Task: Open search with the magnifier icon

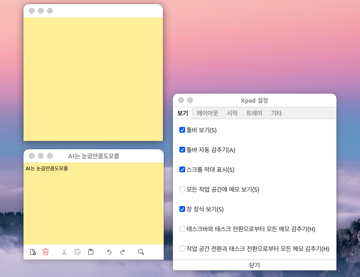Action: (x=141, y=252)
